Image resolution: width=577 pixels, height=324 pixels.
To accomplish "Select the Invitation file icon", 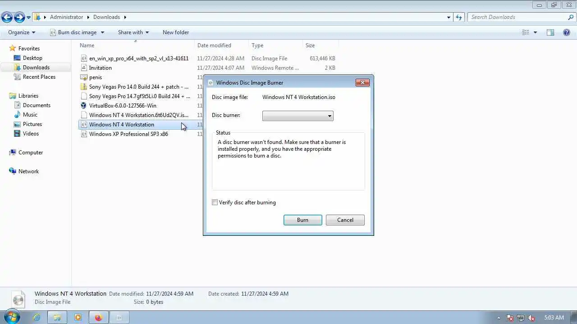I will pos(83,68).
